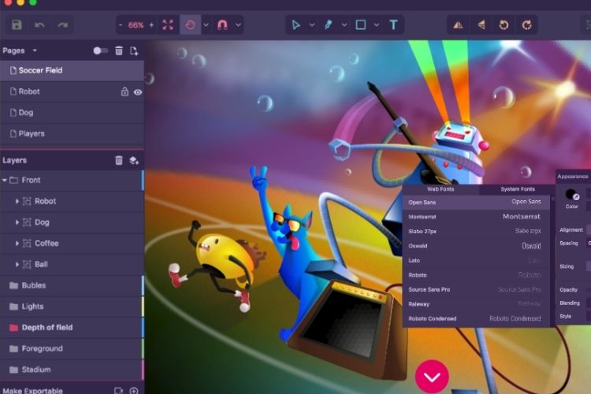Open the snapping options dropdown
The width and height of the screenshot is (591, 394).
pos(238,25)
